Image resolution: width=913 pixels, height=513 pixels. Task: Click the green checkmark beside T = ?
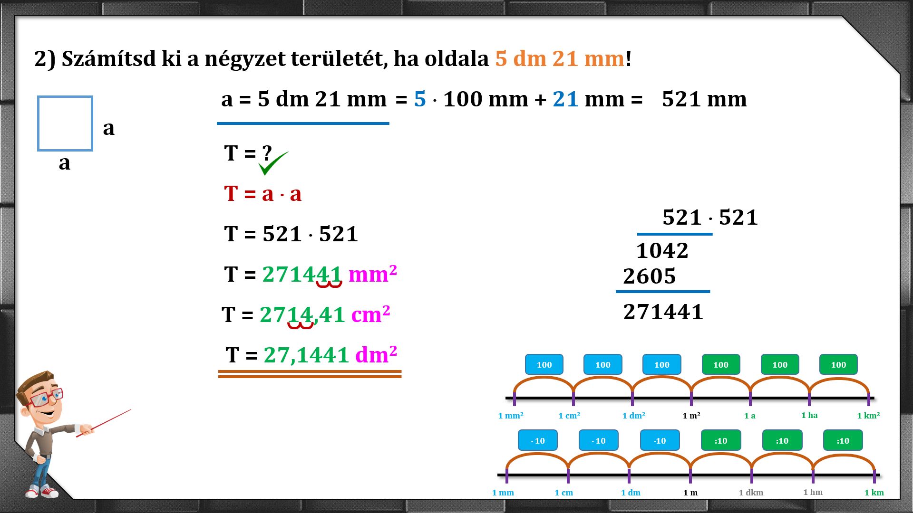coord(272,163)
